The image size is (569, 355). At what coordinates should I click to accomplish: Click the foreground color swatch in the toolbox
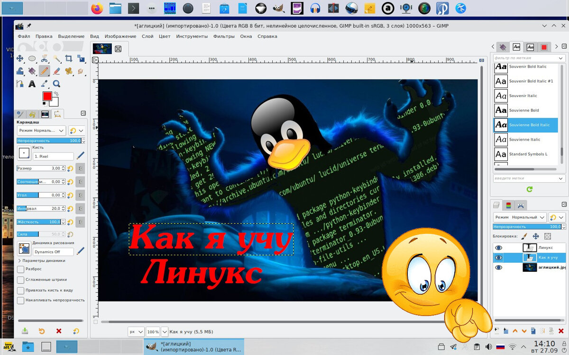47,96
